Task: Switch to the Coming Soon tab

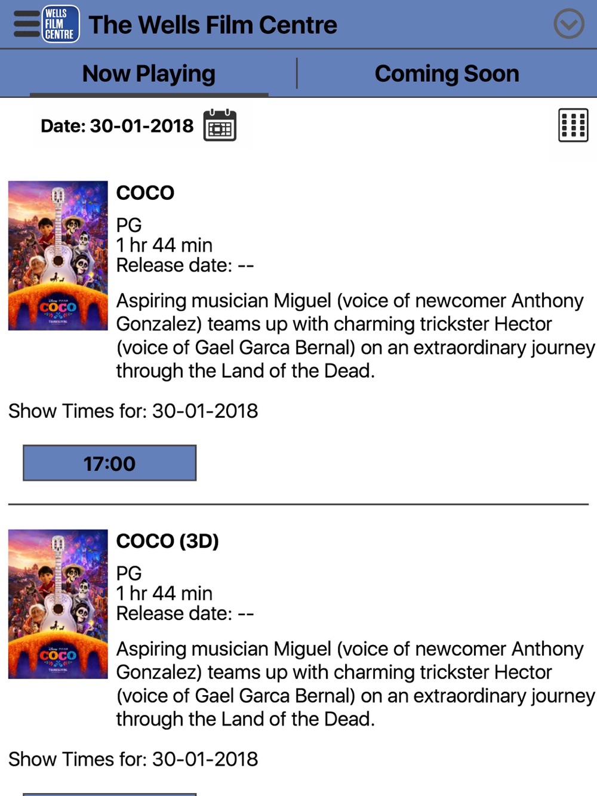Action: [x=447, y=74]
